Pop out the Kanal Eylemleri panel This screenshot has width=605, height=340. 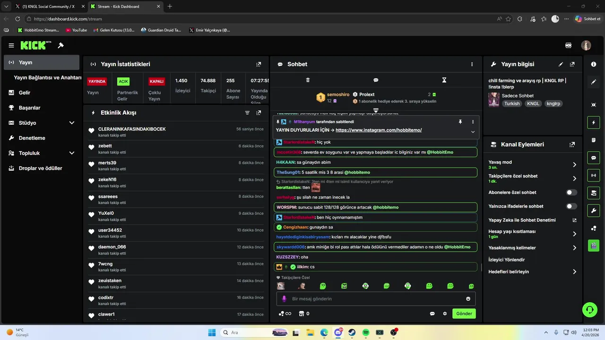click(572, 144)
